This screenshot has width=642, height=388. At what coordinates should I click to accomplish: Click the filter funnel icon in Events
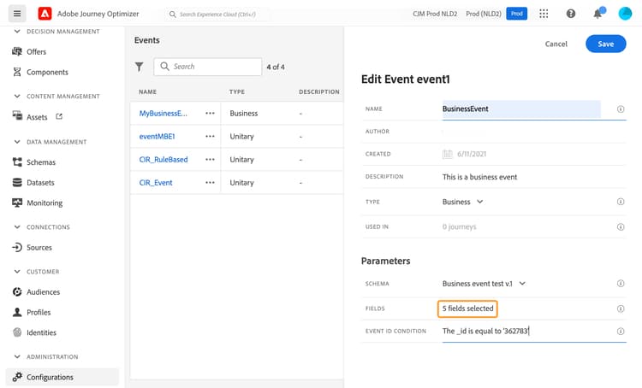[140, 67]
